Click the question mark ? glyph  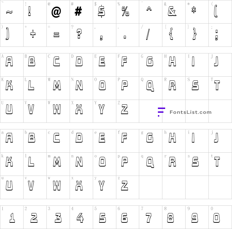coord(79,34)
